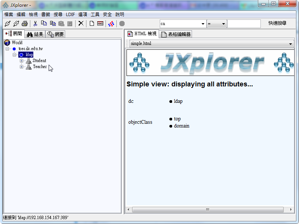Image resolution: width=299 pixels, height=224 pixels.
Task: Click the New entry page icon
Action: click(x=92, y=24)
